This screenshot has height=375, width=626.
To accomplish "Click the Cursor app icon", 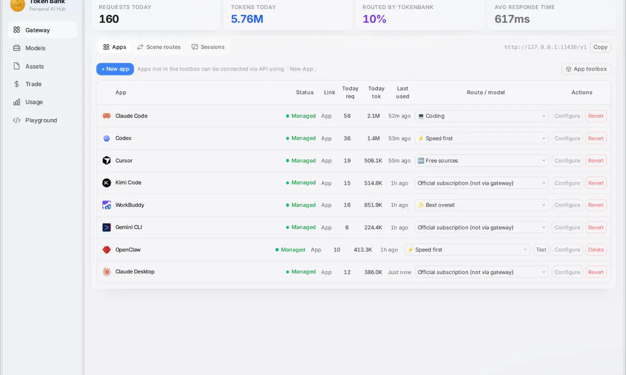I will [x=106, y=160].
